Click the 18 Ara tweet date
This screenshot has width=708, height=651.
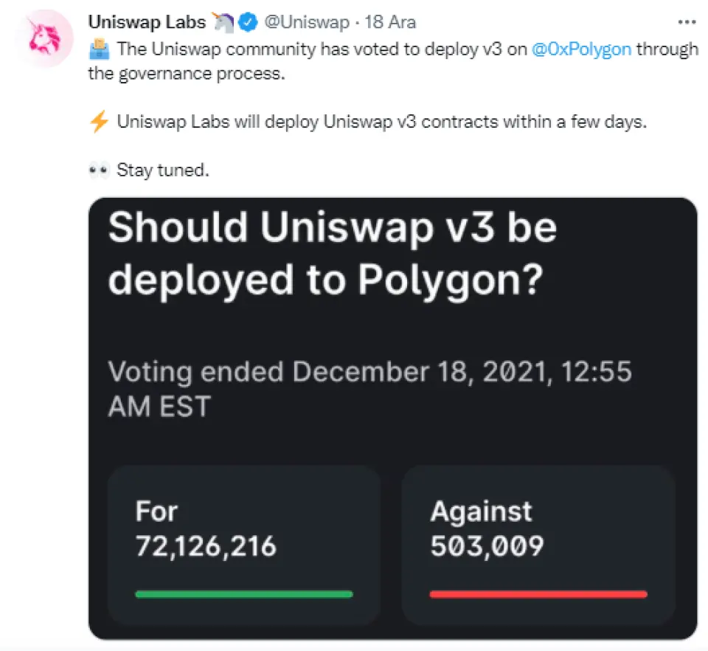coord(390,23)
